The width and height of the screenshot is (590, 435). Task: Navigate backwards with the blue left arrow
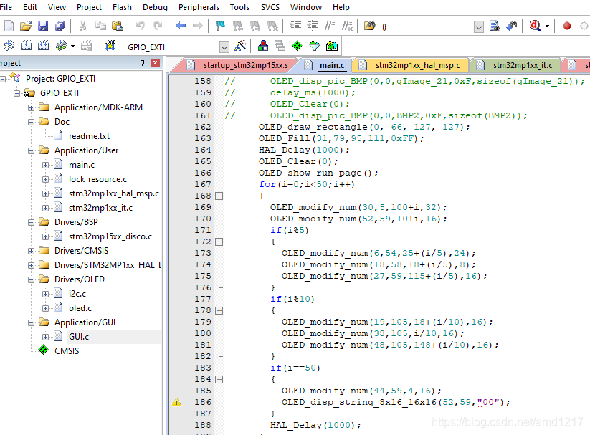[181, 26]
